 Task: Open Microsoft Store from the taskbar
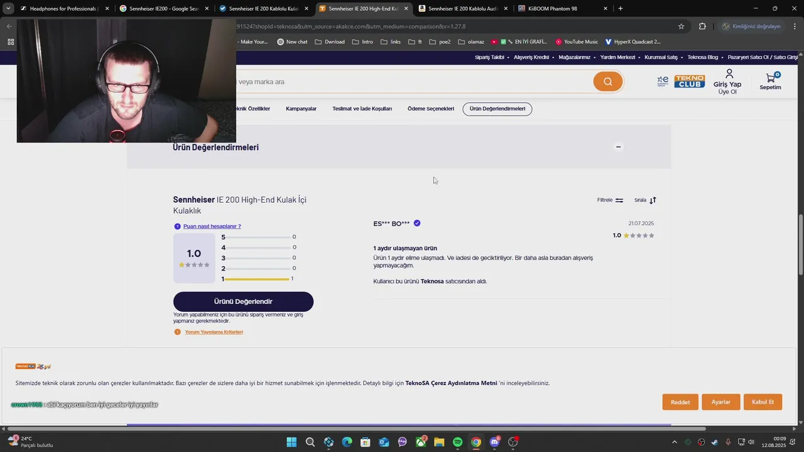pos(365,442)
